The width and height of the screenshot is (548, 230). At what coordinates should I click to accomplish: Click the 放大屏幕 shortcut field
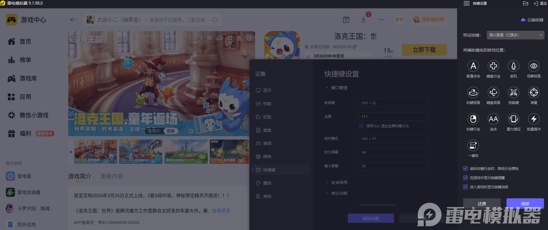coord(393,152)
